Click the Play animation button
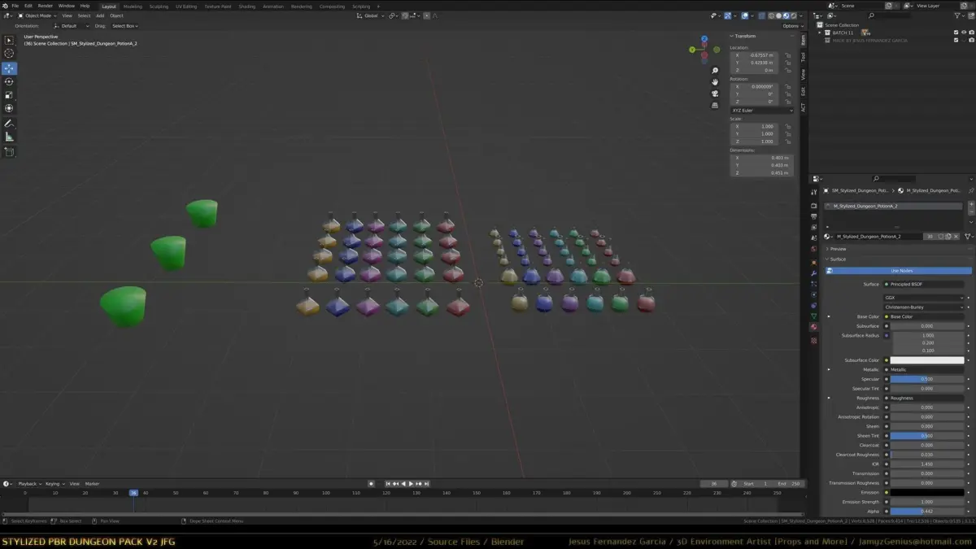This screenshot has height=549, width=976. coord(410,484)
